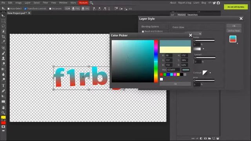
Task: Select the Blur tool
Action: click(3, 74)
